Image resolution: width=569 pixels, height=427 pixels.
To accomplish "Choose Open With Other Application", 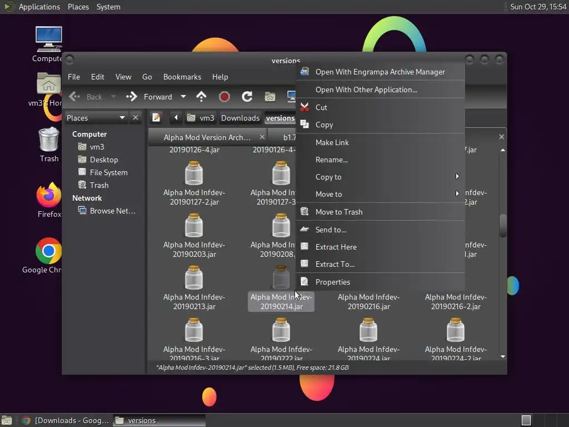I will (x=380, y=90).
